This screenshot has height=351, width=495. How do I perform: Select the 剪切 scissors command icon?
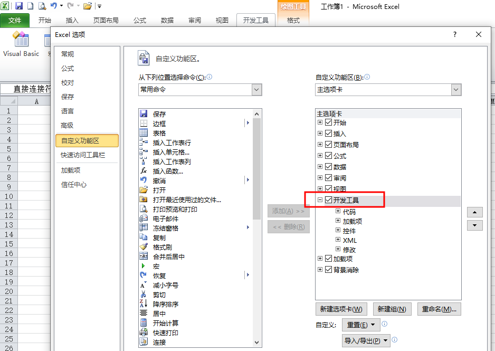[x=143, y=295]
